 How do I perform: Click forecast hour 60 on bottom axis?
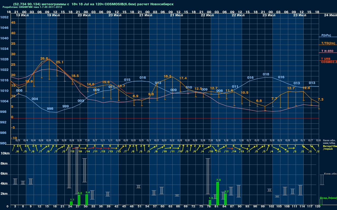point(162,207)
